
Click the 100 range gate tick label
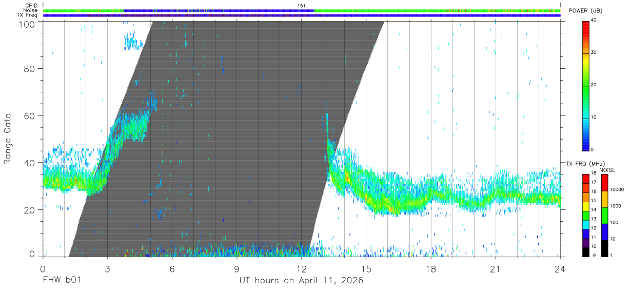pyautogui.click(x=26, y=24)
